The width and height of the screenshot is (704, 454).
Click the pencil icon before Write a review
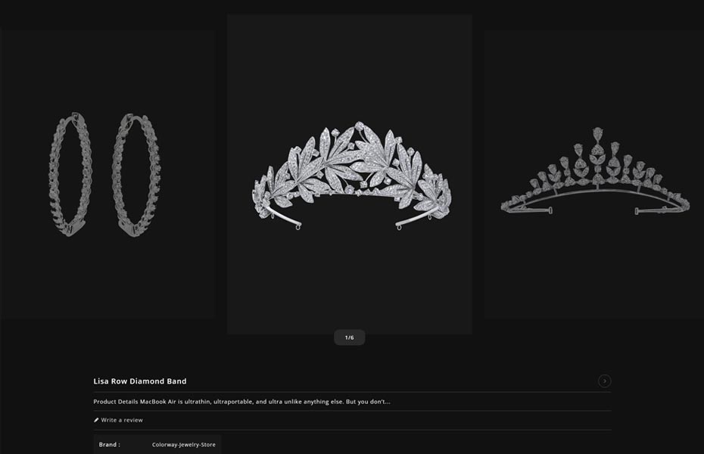pyautogui.click(x=96, y=421)
